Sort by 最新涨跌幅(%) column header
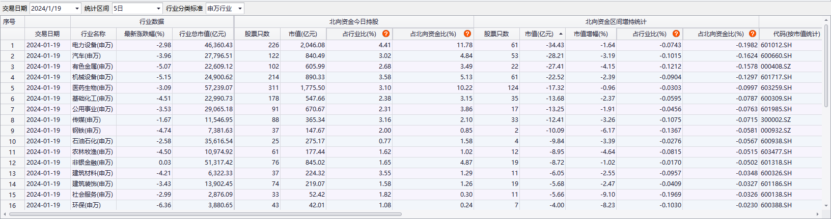Viewport: 831px width, 219px height. pyautogui.click(x=144, y=34)
